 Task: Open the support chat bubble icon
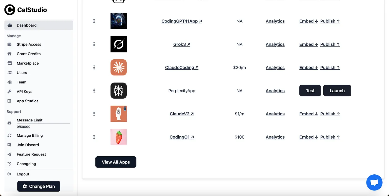click(x=374, y=182)
